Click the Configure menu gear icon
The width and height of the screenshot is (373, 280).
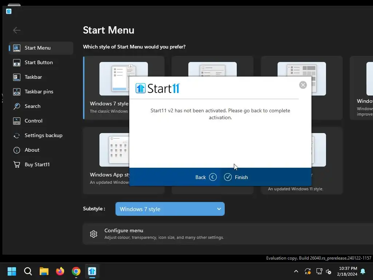click(94, 234)
